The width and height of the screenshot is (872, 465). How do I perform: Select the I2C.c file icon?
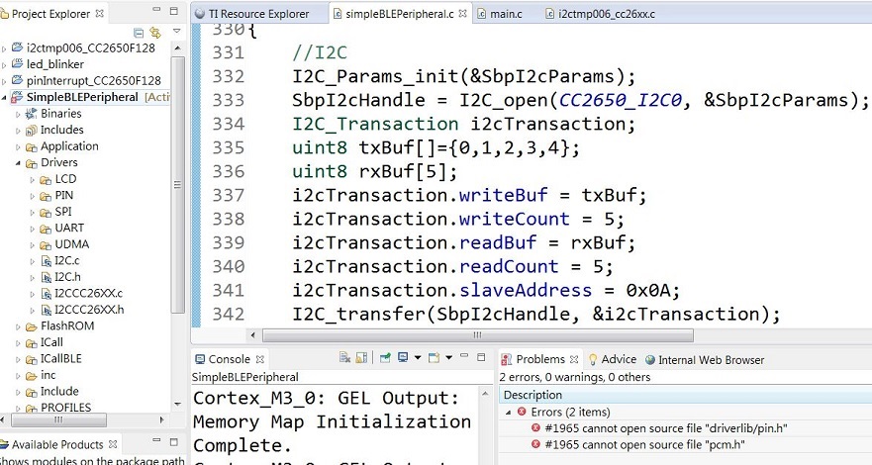pyautogui.click(x=47, y=261)
